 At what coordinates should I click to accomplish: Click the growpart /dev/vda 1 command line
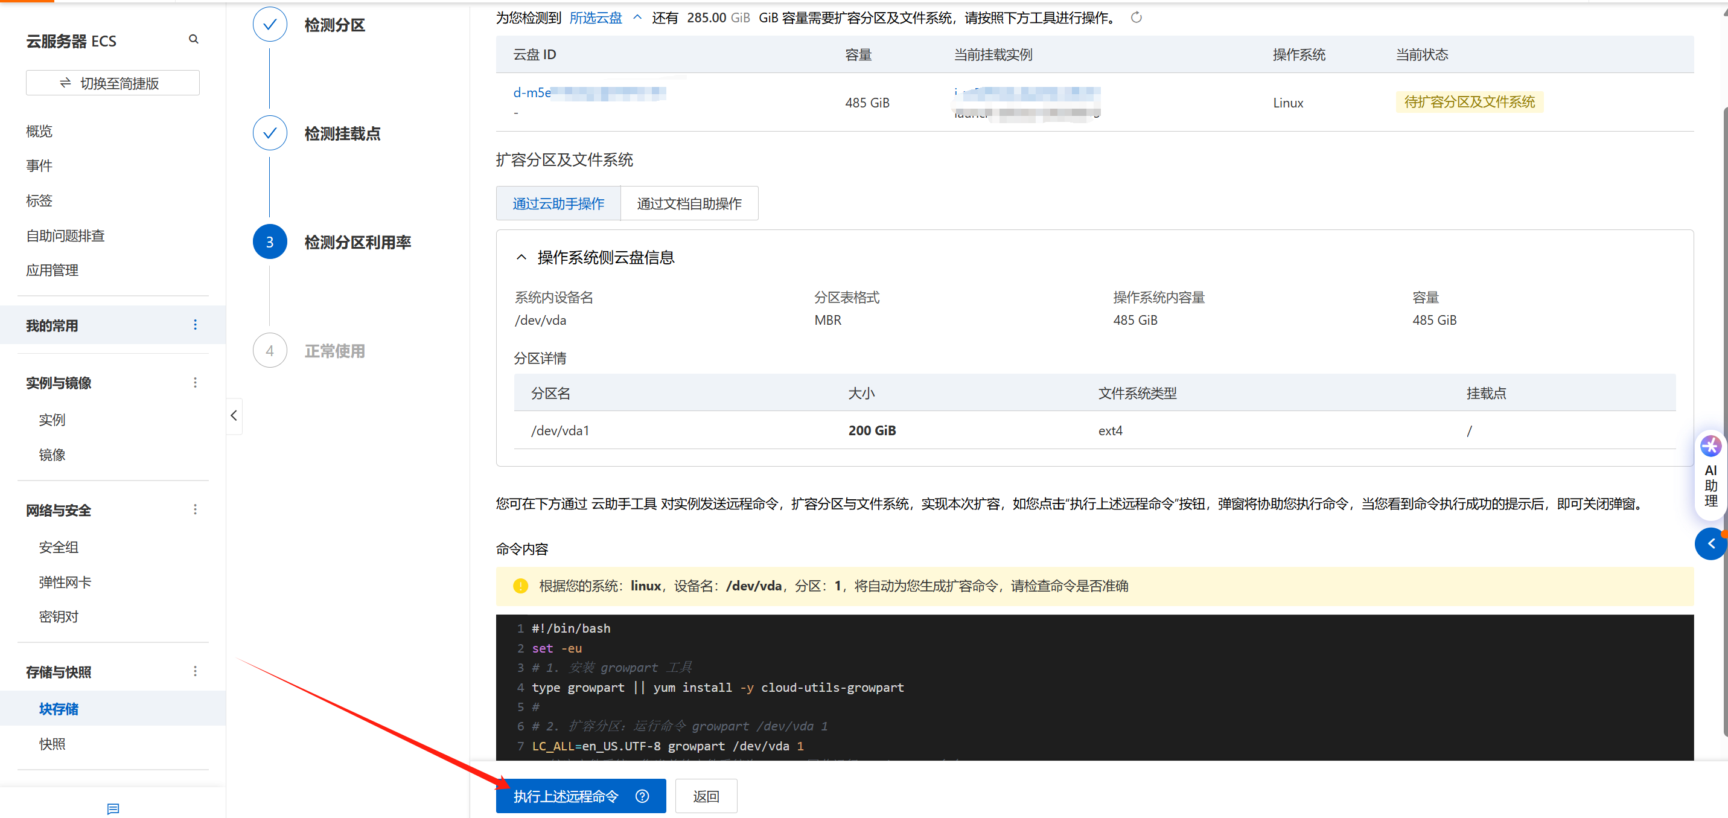pos(668,746)
